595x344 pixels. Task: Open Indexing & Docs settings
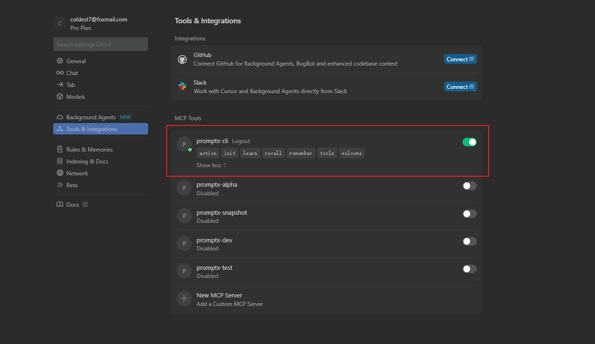101,161
